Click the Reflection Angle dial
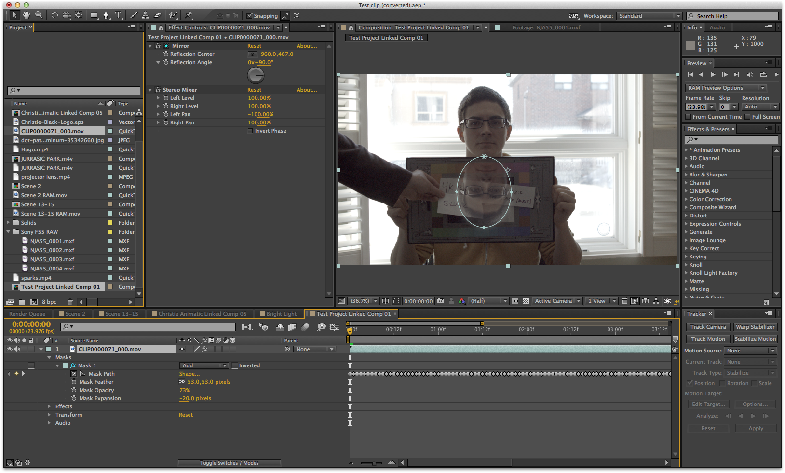Image resolution: width=785 pixels, height=473 pixels. (x=256, y=75)
